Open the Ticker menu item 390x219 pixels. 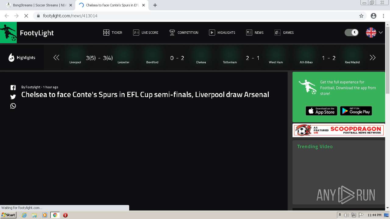[113, 33]
